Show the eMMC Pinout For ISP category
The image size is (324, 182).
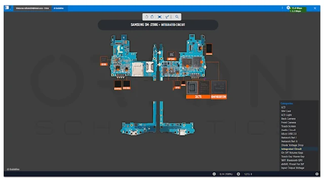pyautogui.click(x=293, y=164)
